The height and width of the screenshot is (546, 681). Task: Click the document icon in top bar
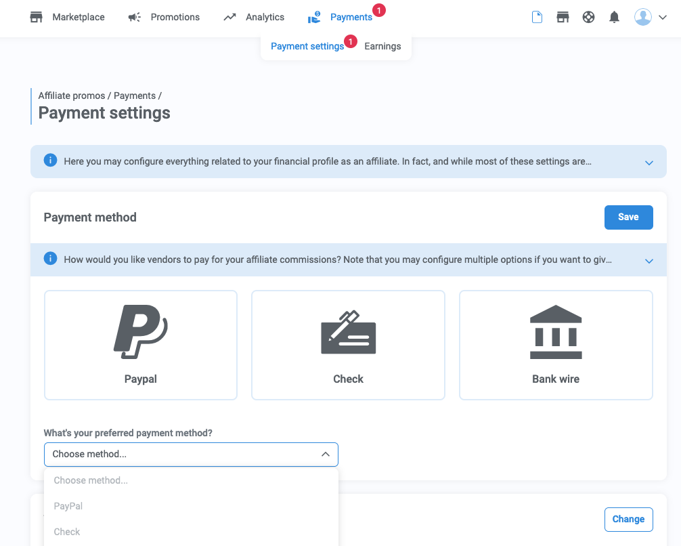click(x=537, y=18)
